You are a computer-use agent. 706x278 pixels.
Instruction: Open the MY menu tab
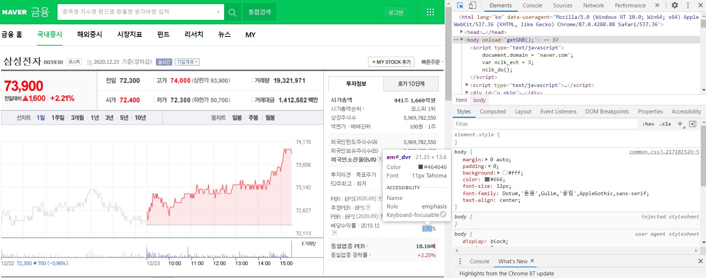pyautogui.click(x=250, y=35)
